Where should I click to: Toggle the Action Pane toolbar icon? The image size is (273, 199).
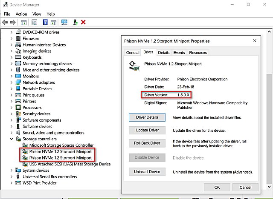(53, 23)
